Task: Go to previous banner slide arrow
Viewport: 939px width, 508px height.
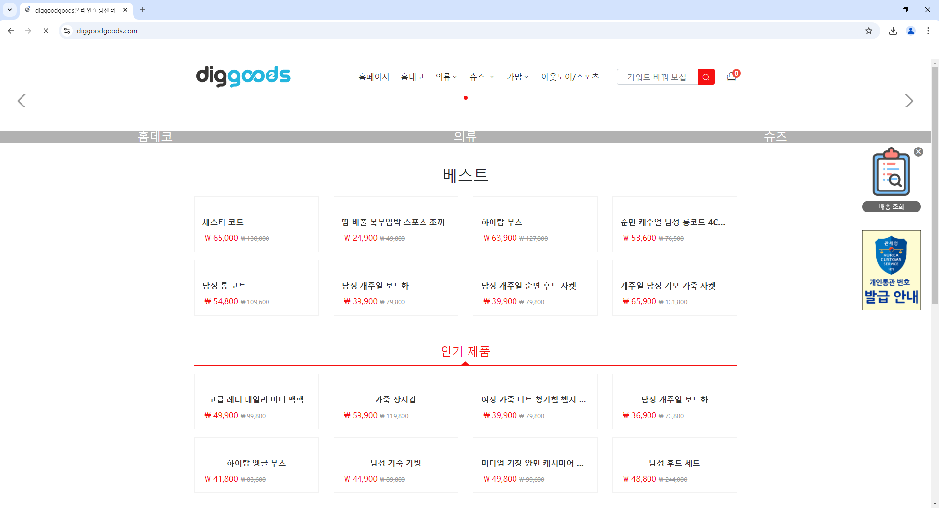Action: pyautogui.click(x=22, y=101)
